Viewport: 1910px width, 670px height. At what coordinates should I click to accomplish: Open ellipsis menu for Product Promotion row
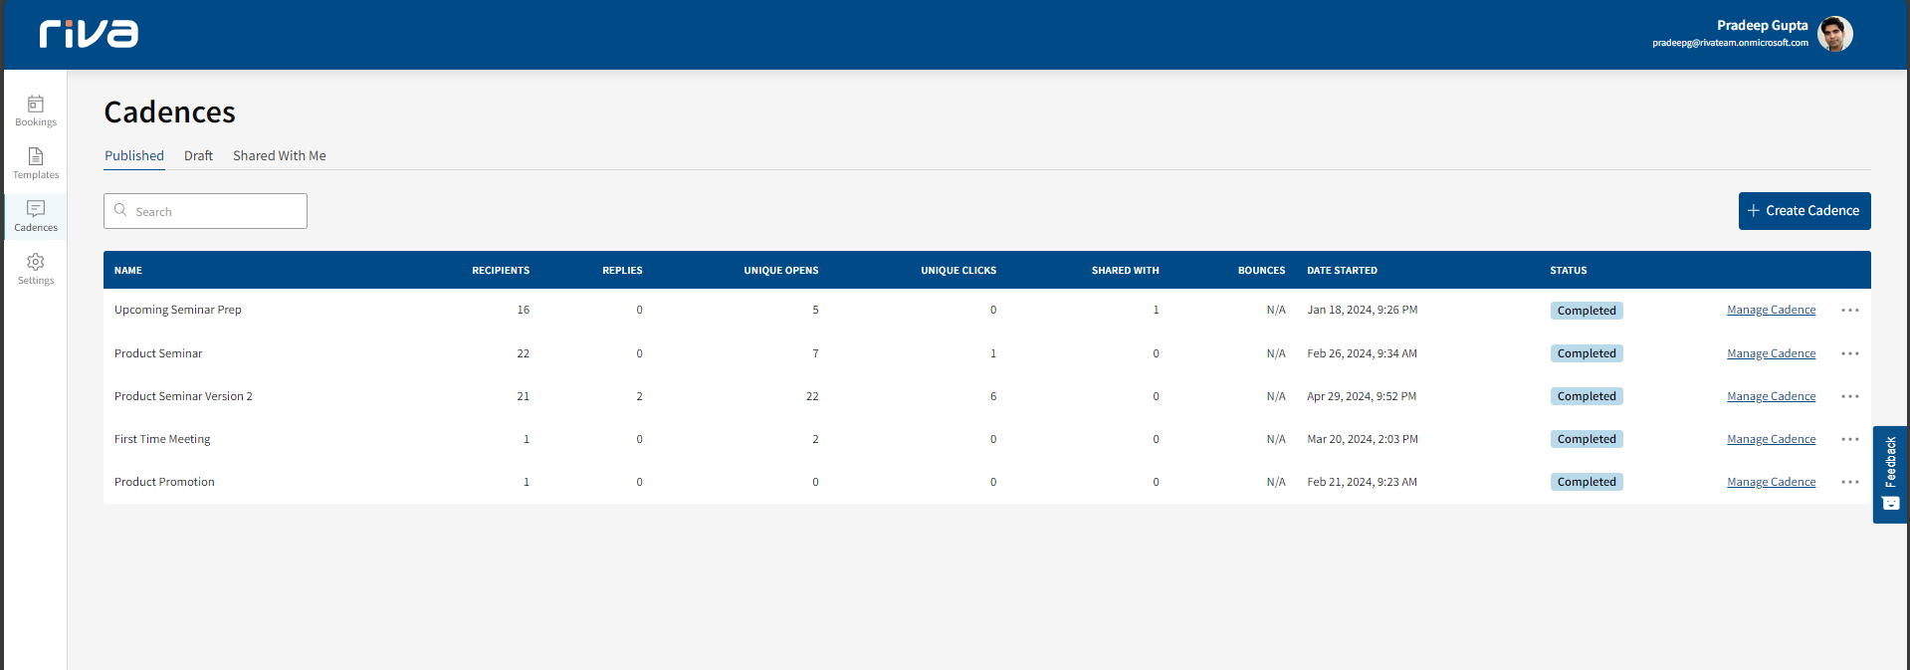(x=1849, y=482)
